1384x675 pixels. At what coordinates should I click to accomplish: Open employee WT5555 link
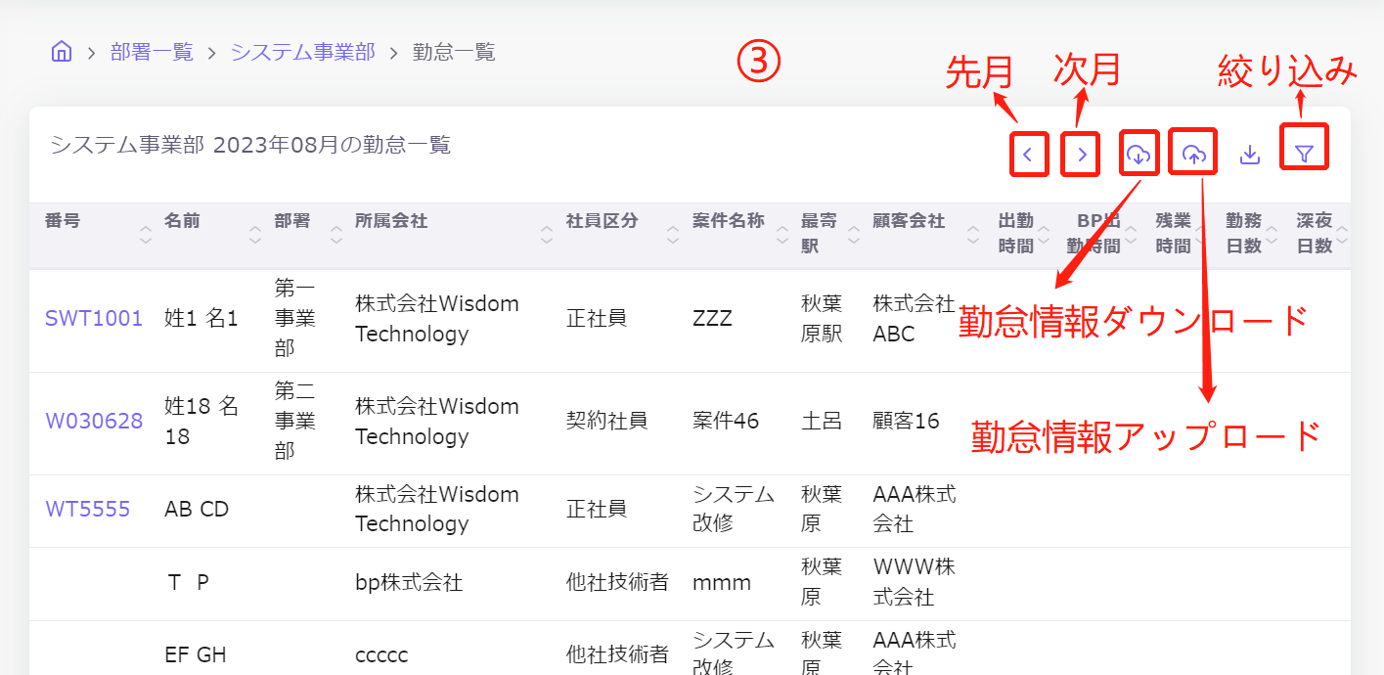[x=87, y=510]
